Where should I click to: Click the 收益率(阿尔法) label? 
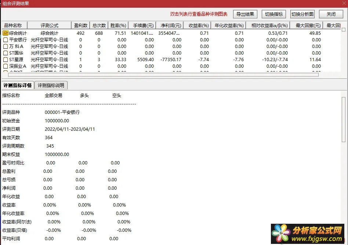17,222
